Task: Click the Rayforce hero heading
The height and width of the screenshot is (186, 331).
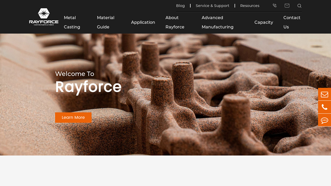Action: [88, 87]
